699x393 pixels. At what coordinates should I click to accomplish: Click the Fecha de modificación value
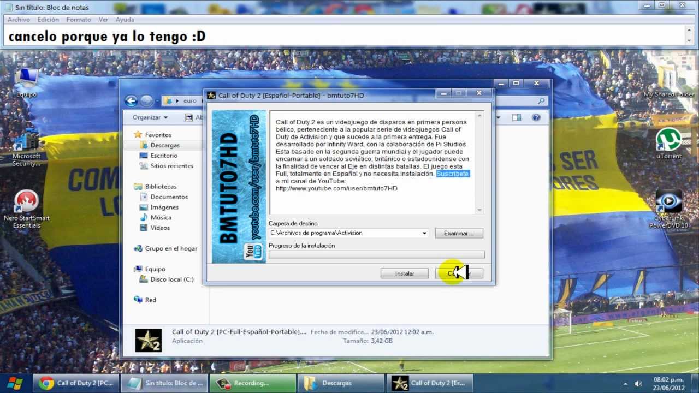pyautogui.click(x=402, y=332)
